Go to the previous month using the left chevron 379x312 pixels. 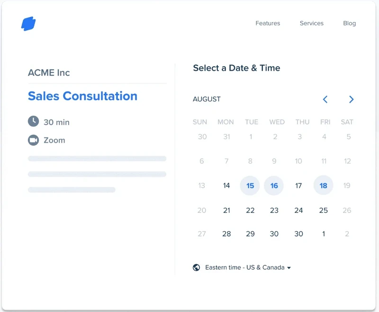tap(325, 100)
